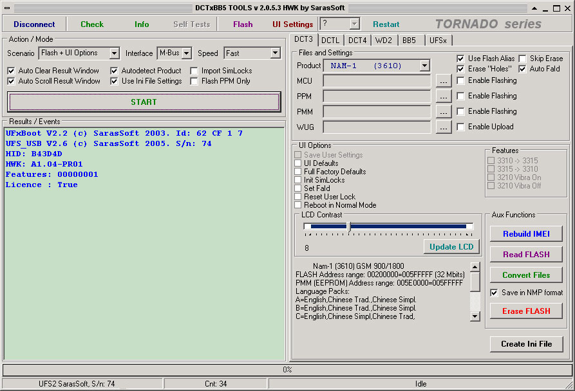Viewport: 575px width, 391px height.
Task: Click the green START button
Action: tap(144, 102)
